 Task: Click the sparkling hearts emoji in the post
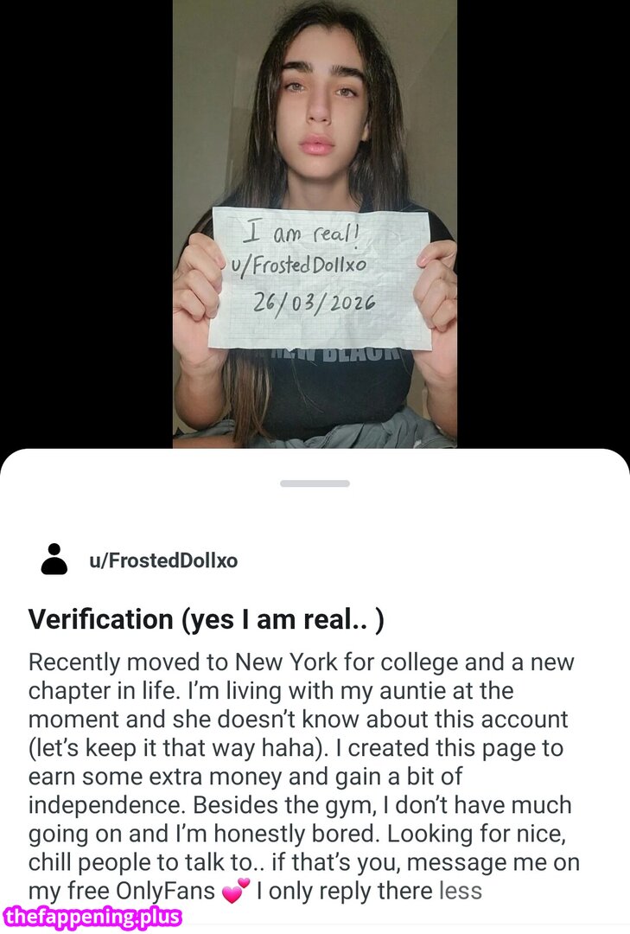(234, 892)
